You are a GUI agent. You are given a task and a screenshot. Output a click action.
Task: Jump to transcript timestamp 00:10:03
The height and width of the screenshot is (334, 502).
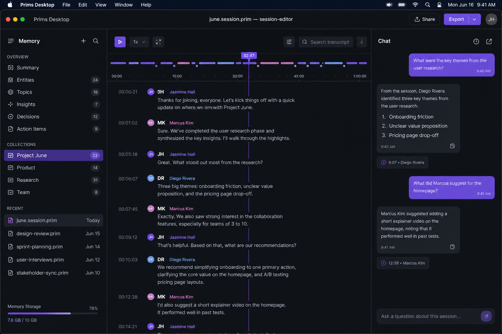click(x=128, y=260)
